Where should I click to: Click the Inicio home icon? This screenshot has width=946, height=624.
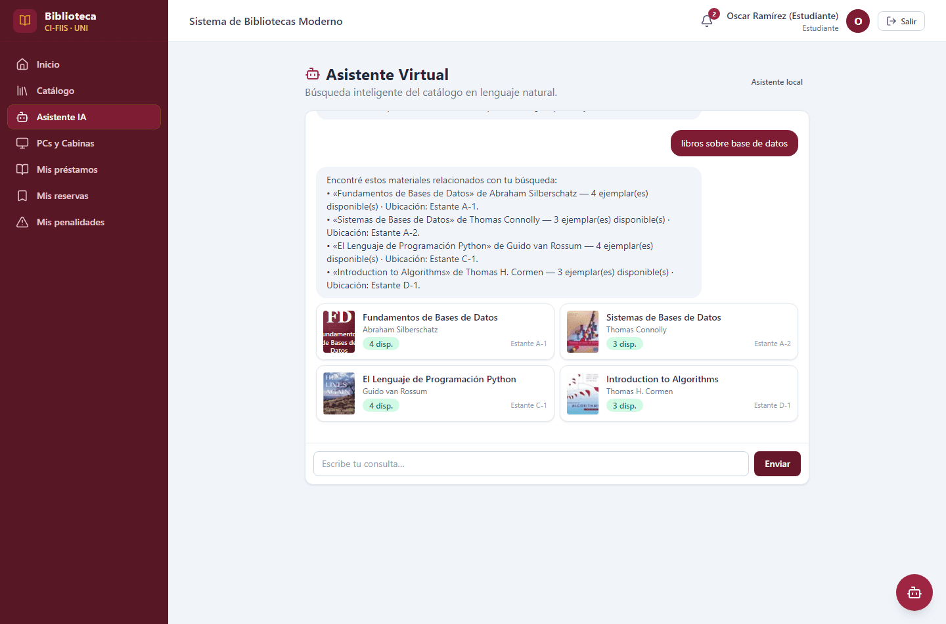click(x=22, y=64)
